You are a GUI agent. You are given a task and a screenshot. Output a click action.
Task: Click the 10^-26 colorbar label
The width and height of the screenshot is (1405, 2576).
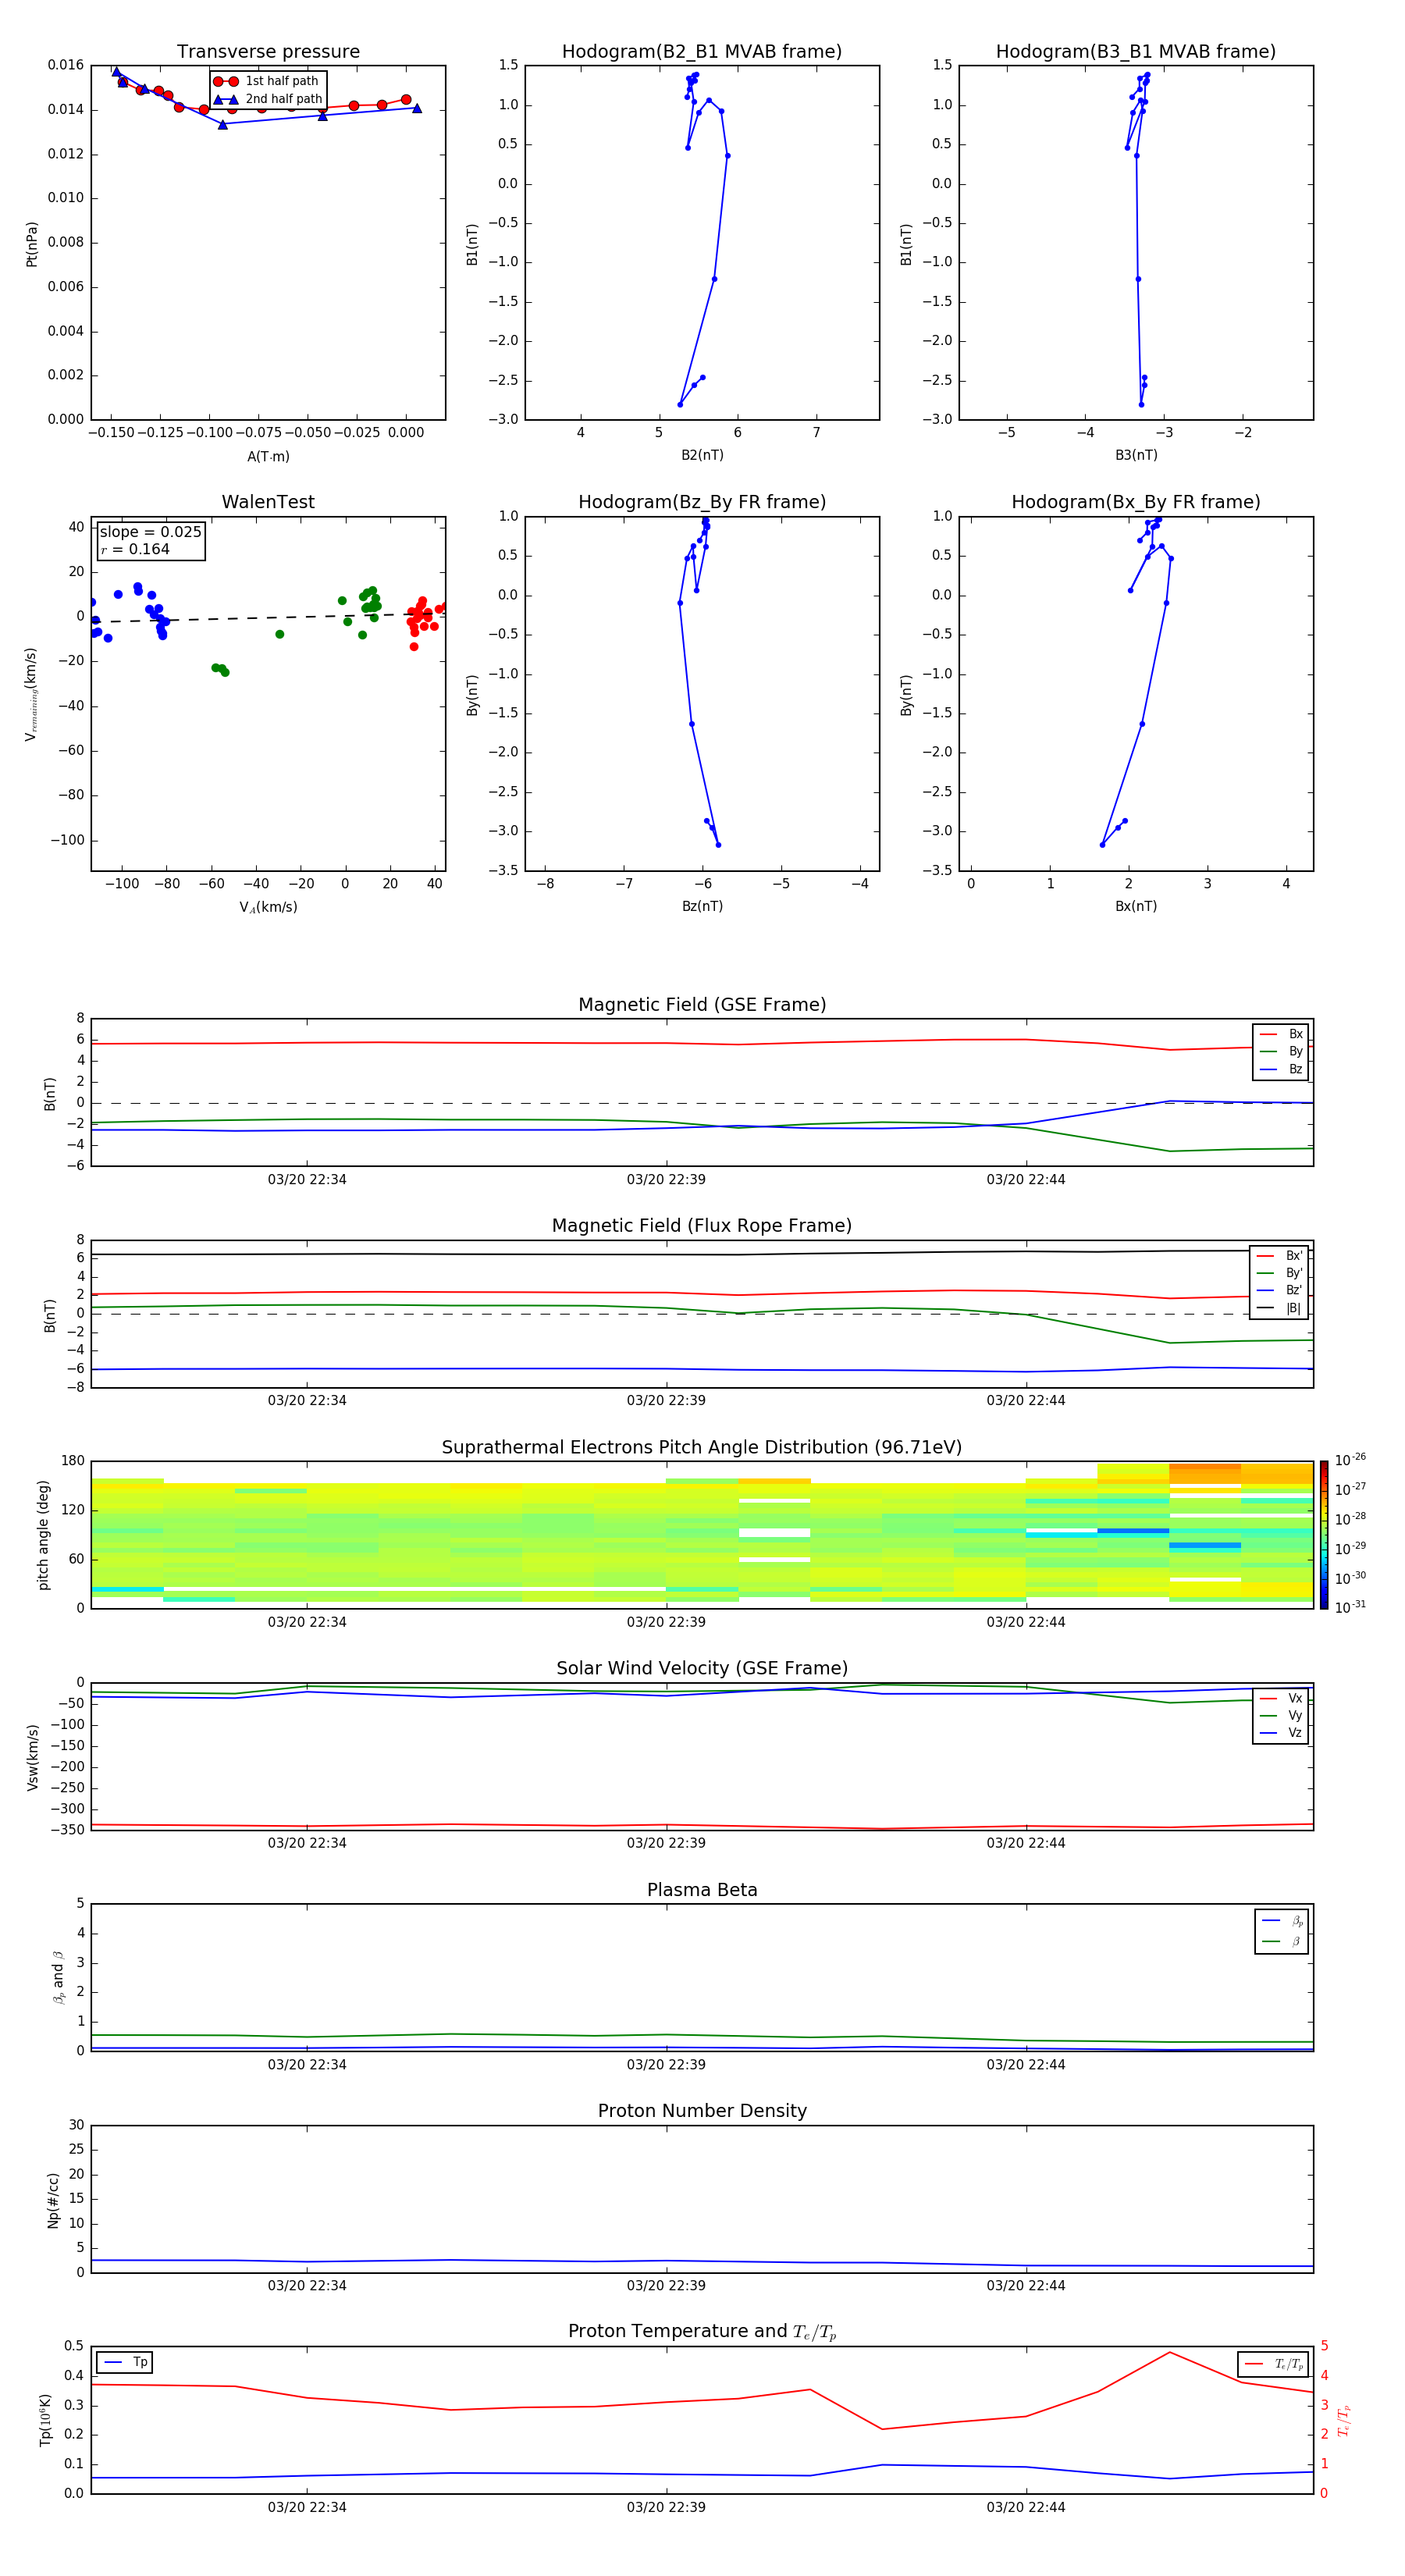(1350, 1460)
